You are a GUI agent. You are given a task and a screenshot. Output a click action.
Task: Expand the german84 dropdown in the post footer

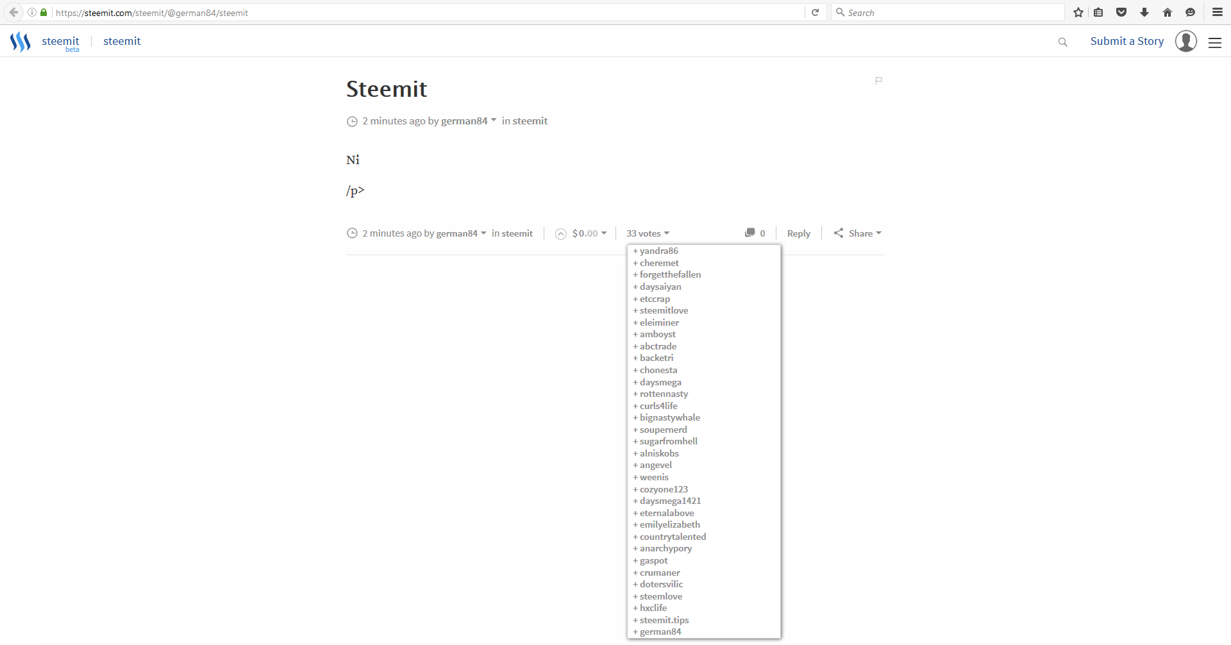(x=461, y=233)
